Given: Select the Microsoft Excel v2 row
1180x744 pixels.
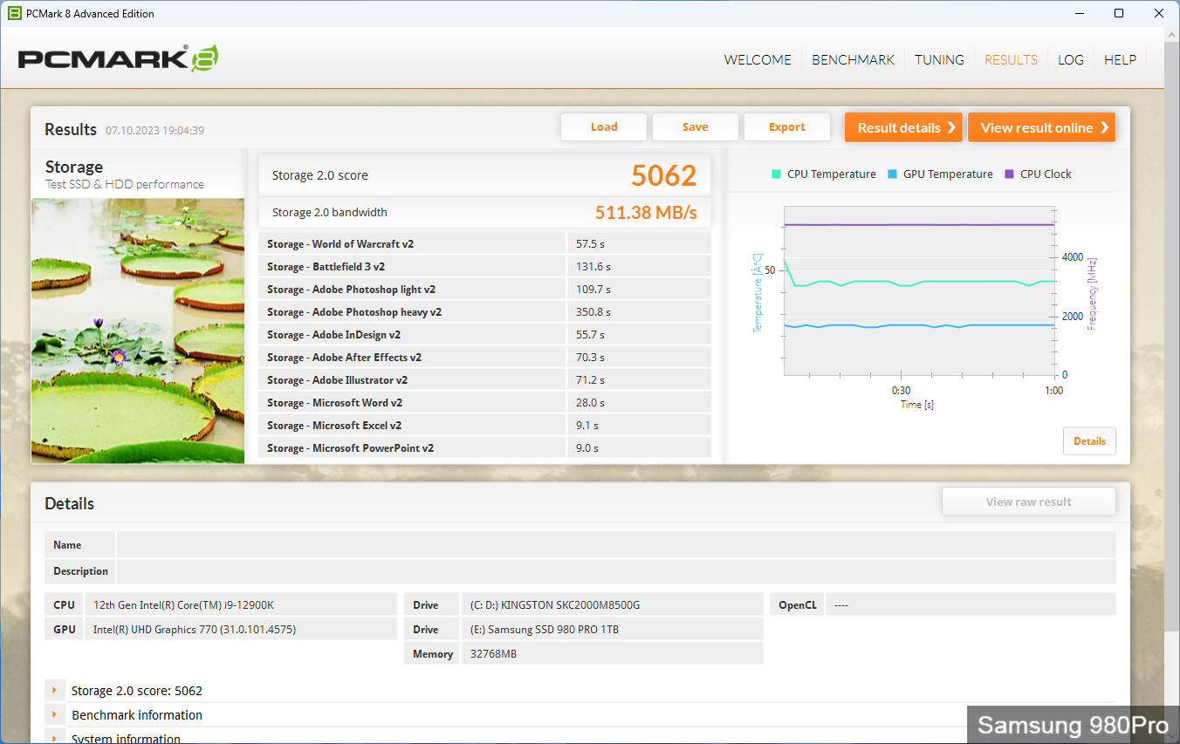Looking at the screenshot, I should [x=484, y=426].
